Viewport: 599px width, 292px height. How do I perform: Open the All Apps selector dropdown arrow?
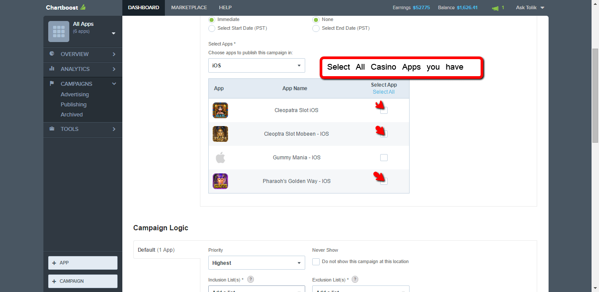[x=114, y=33]
